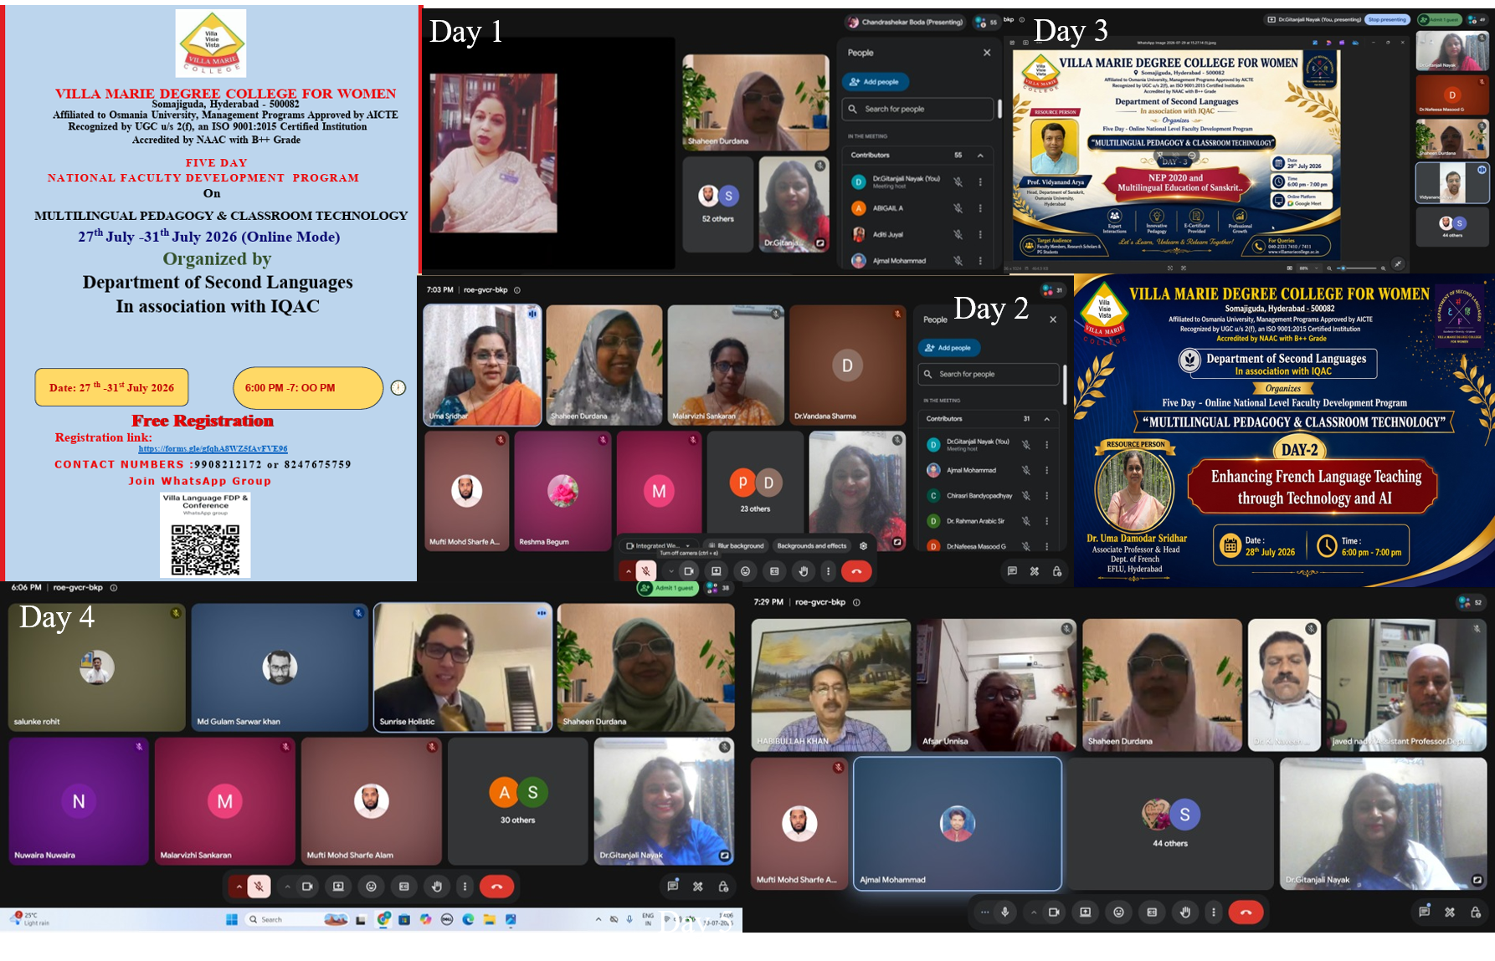
Task: Open emoji reactions in the 7:03 PM meeting
Action: tap(745, 571)
